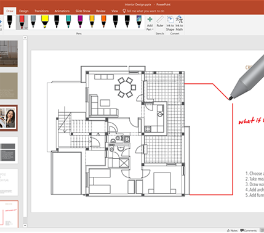The height and width of the screenshot is (233, 264).
Task: Open the Animations tab
Action: (x=62, y=11)
